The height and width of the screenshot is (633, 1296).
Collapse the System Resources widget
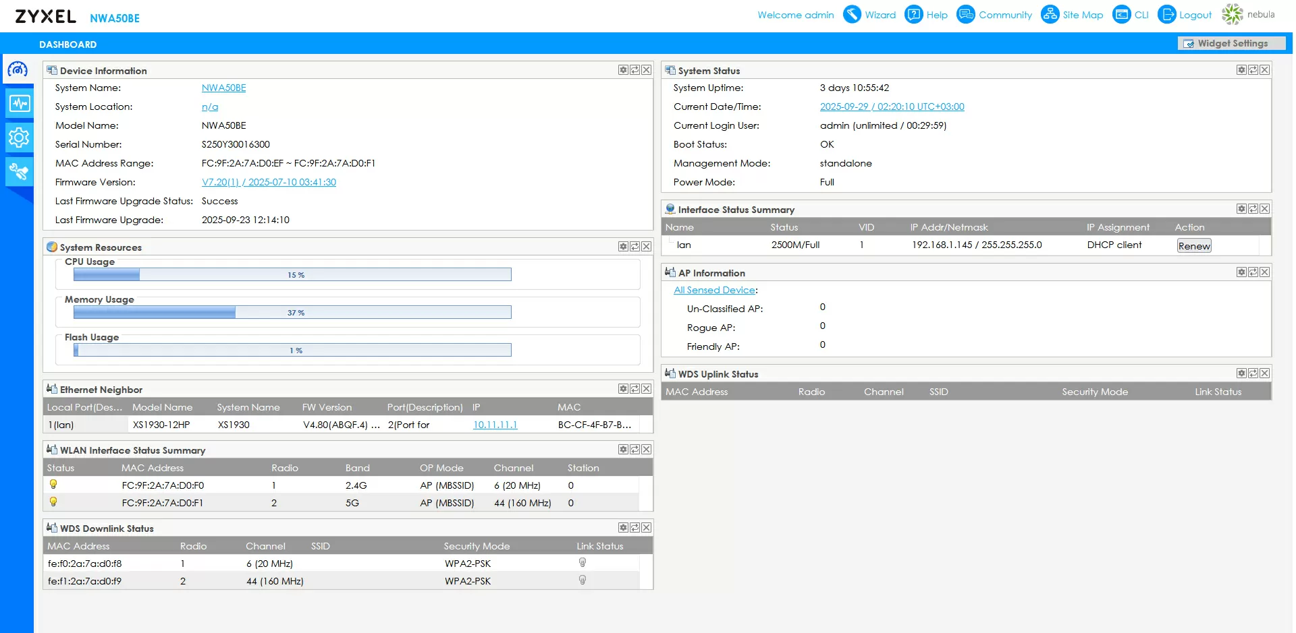623,247
